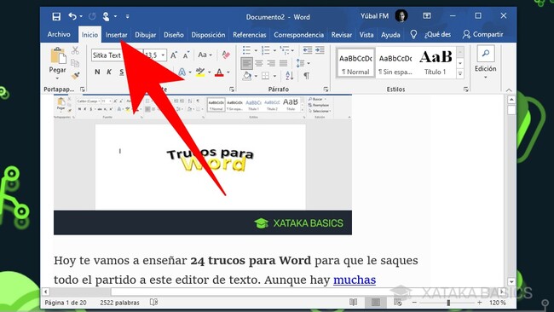Increase paragraph indent
The image size is (554, 312).
pos(320,50)
